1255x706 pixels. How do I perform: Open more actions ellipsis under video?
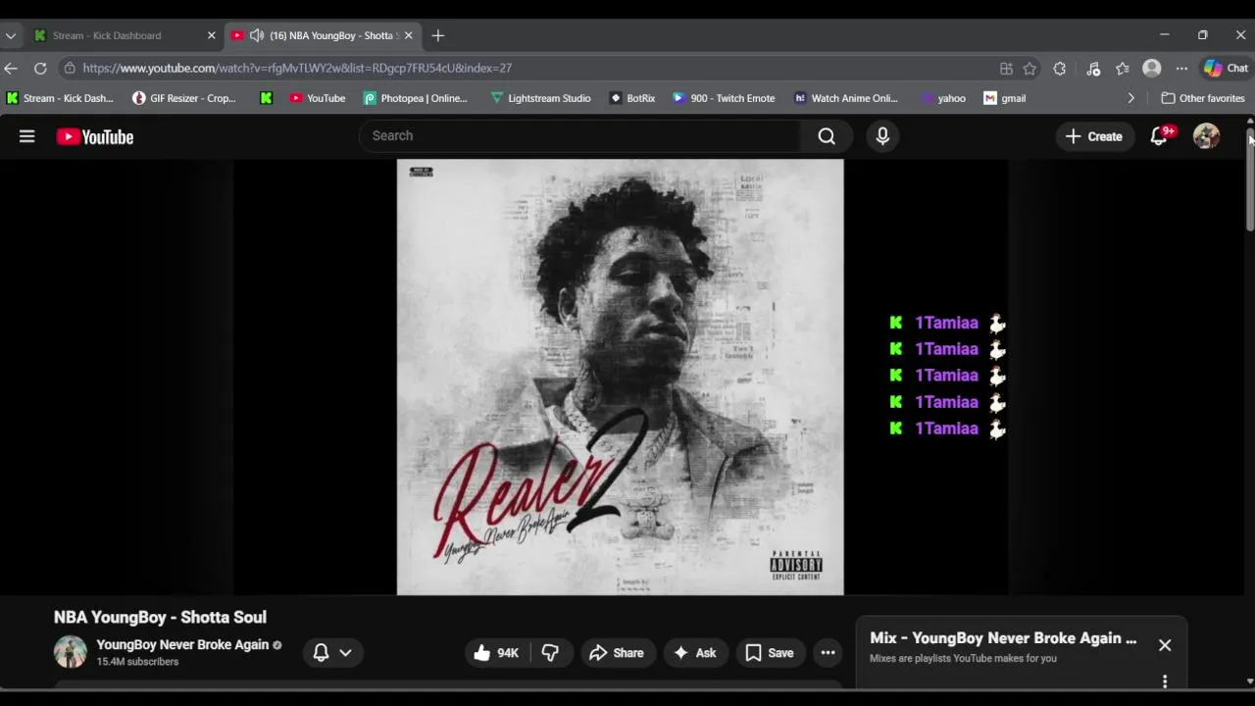[828, 653]
